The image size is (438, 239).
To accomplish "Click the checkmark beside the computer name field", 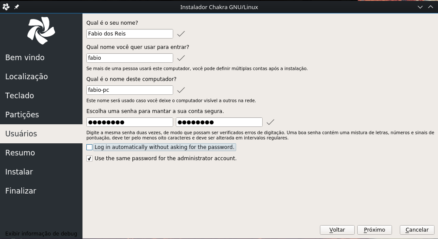I will point(181,90).
